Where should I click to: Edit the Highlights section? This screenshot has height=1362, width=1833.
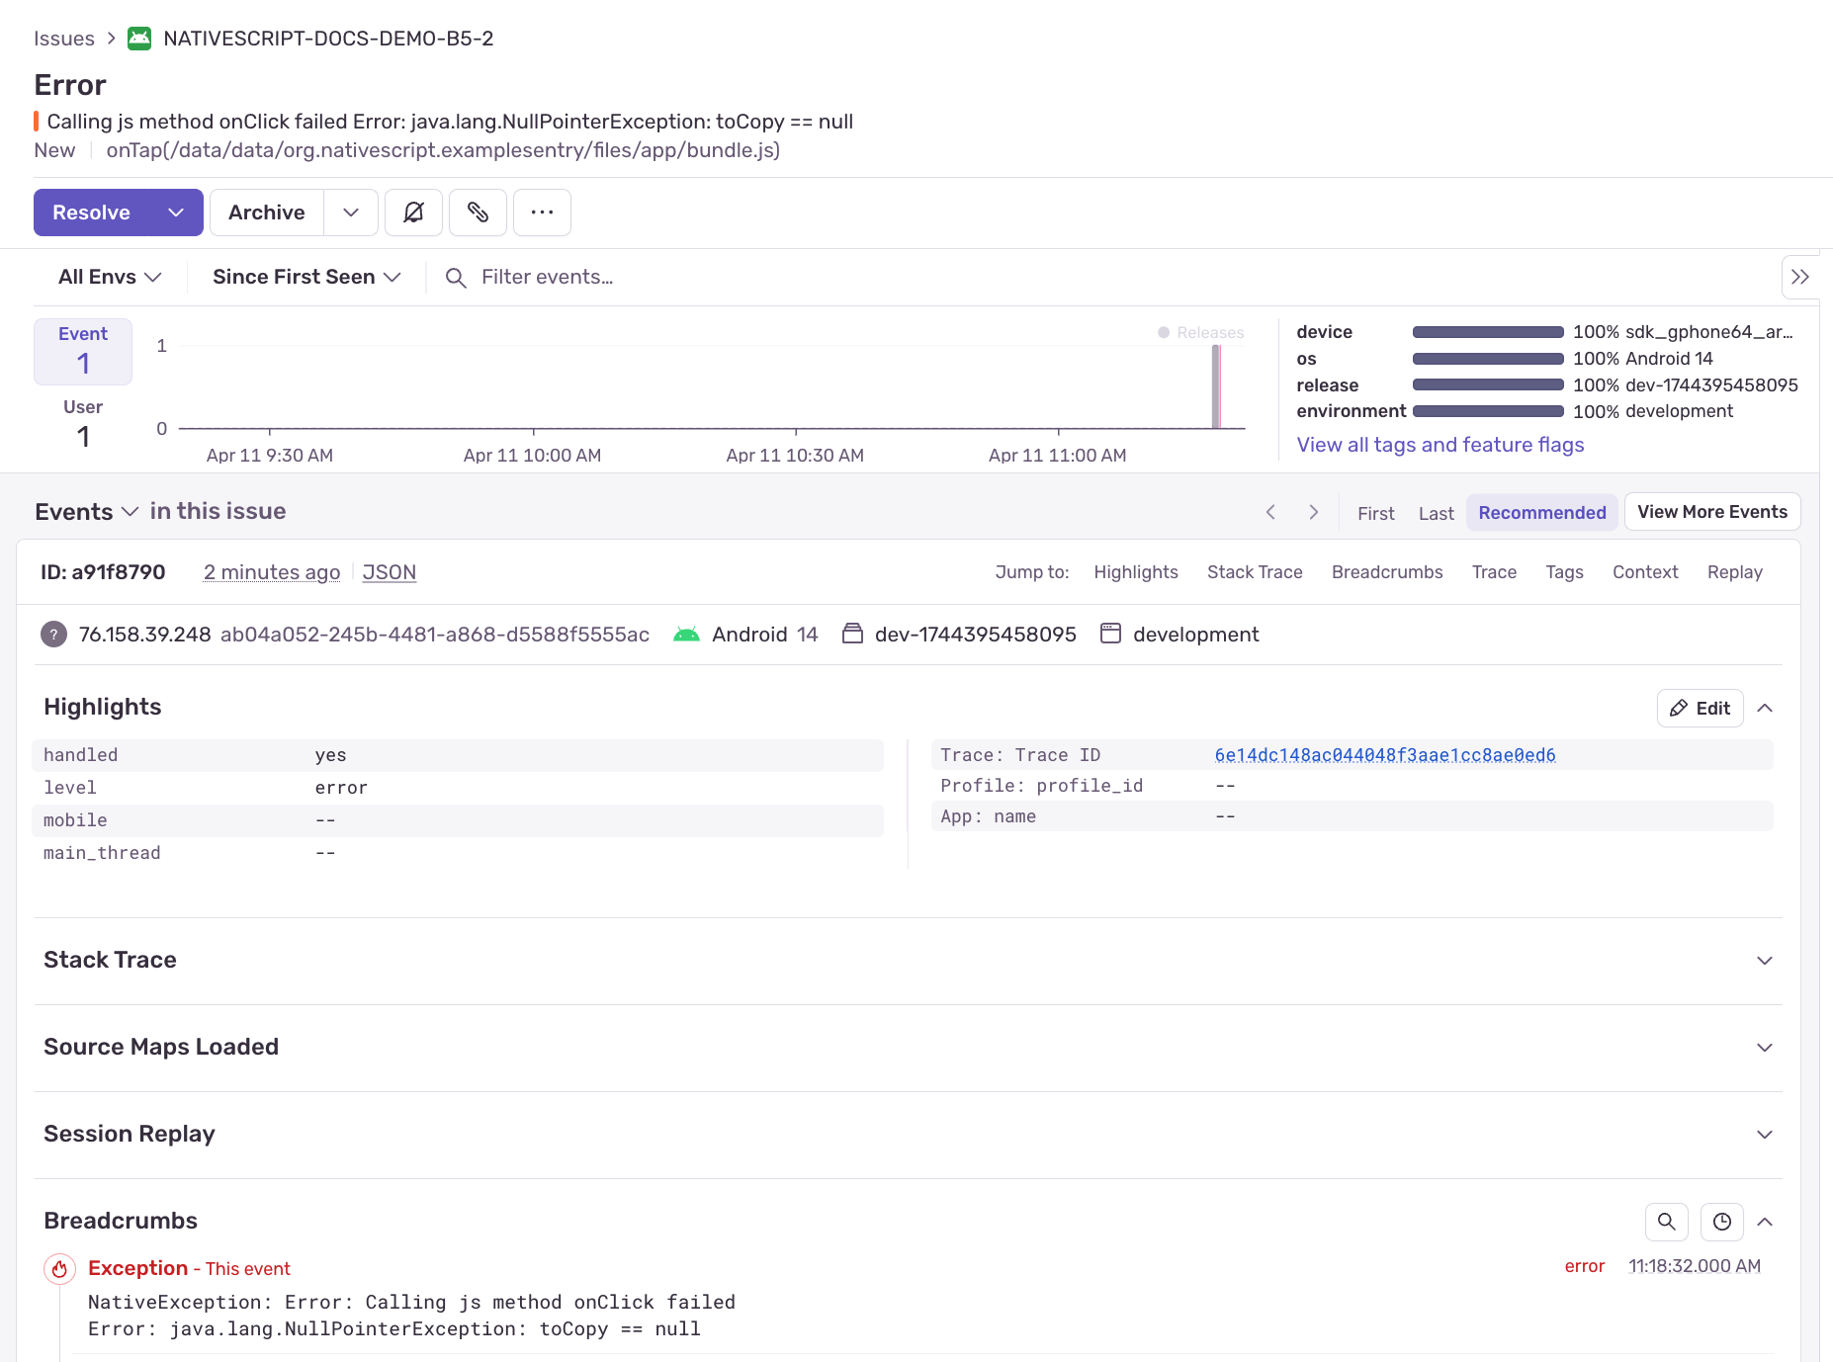[x=1700, y=708]
